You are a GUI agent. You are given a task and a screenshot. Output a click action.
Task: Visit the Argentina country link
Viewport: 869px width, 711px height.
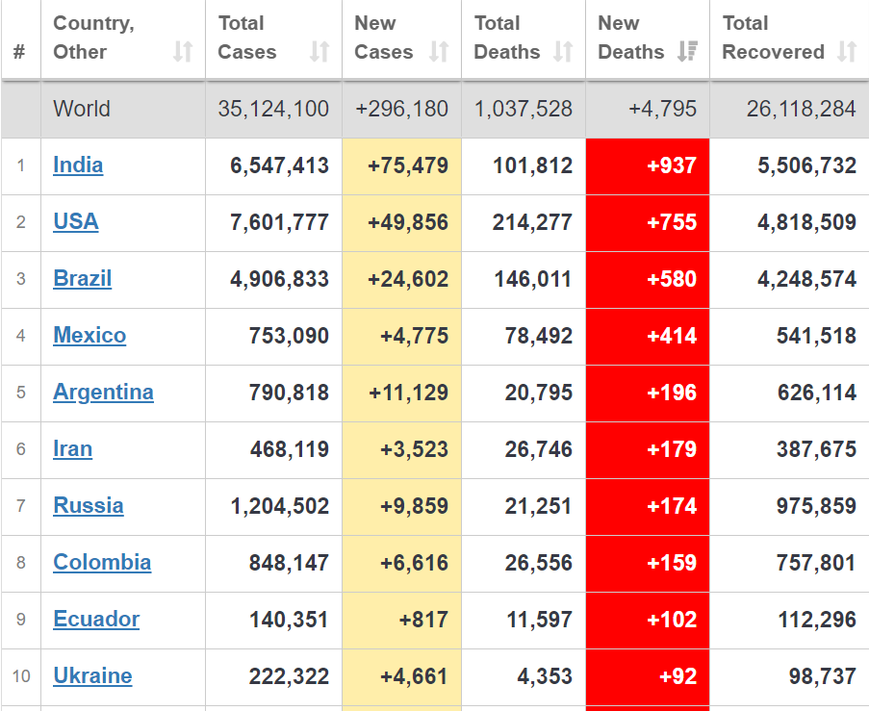[x=103, y=393]
